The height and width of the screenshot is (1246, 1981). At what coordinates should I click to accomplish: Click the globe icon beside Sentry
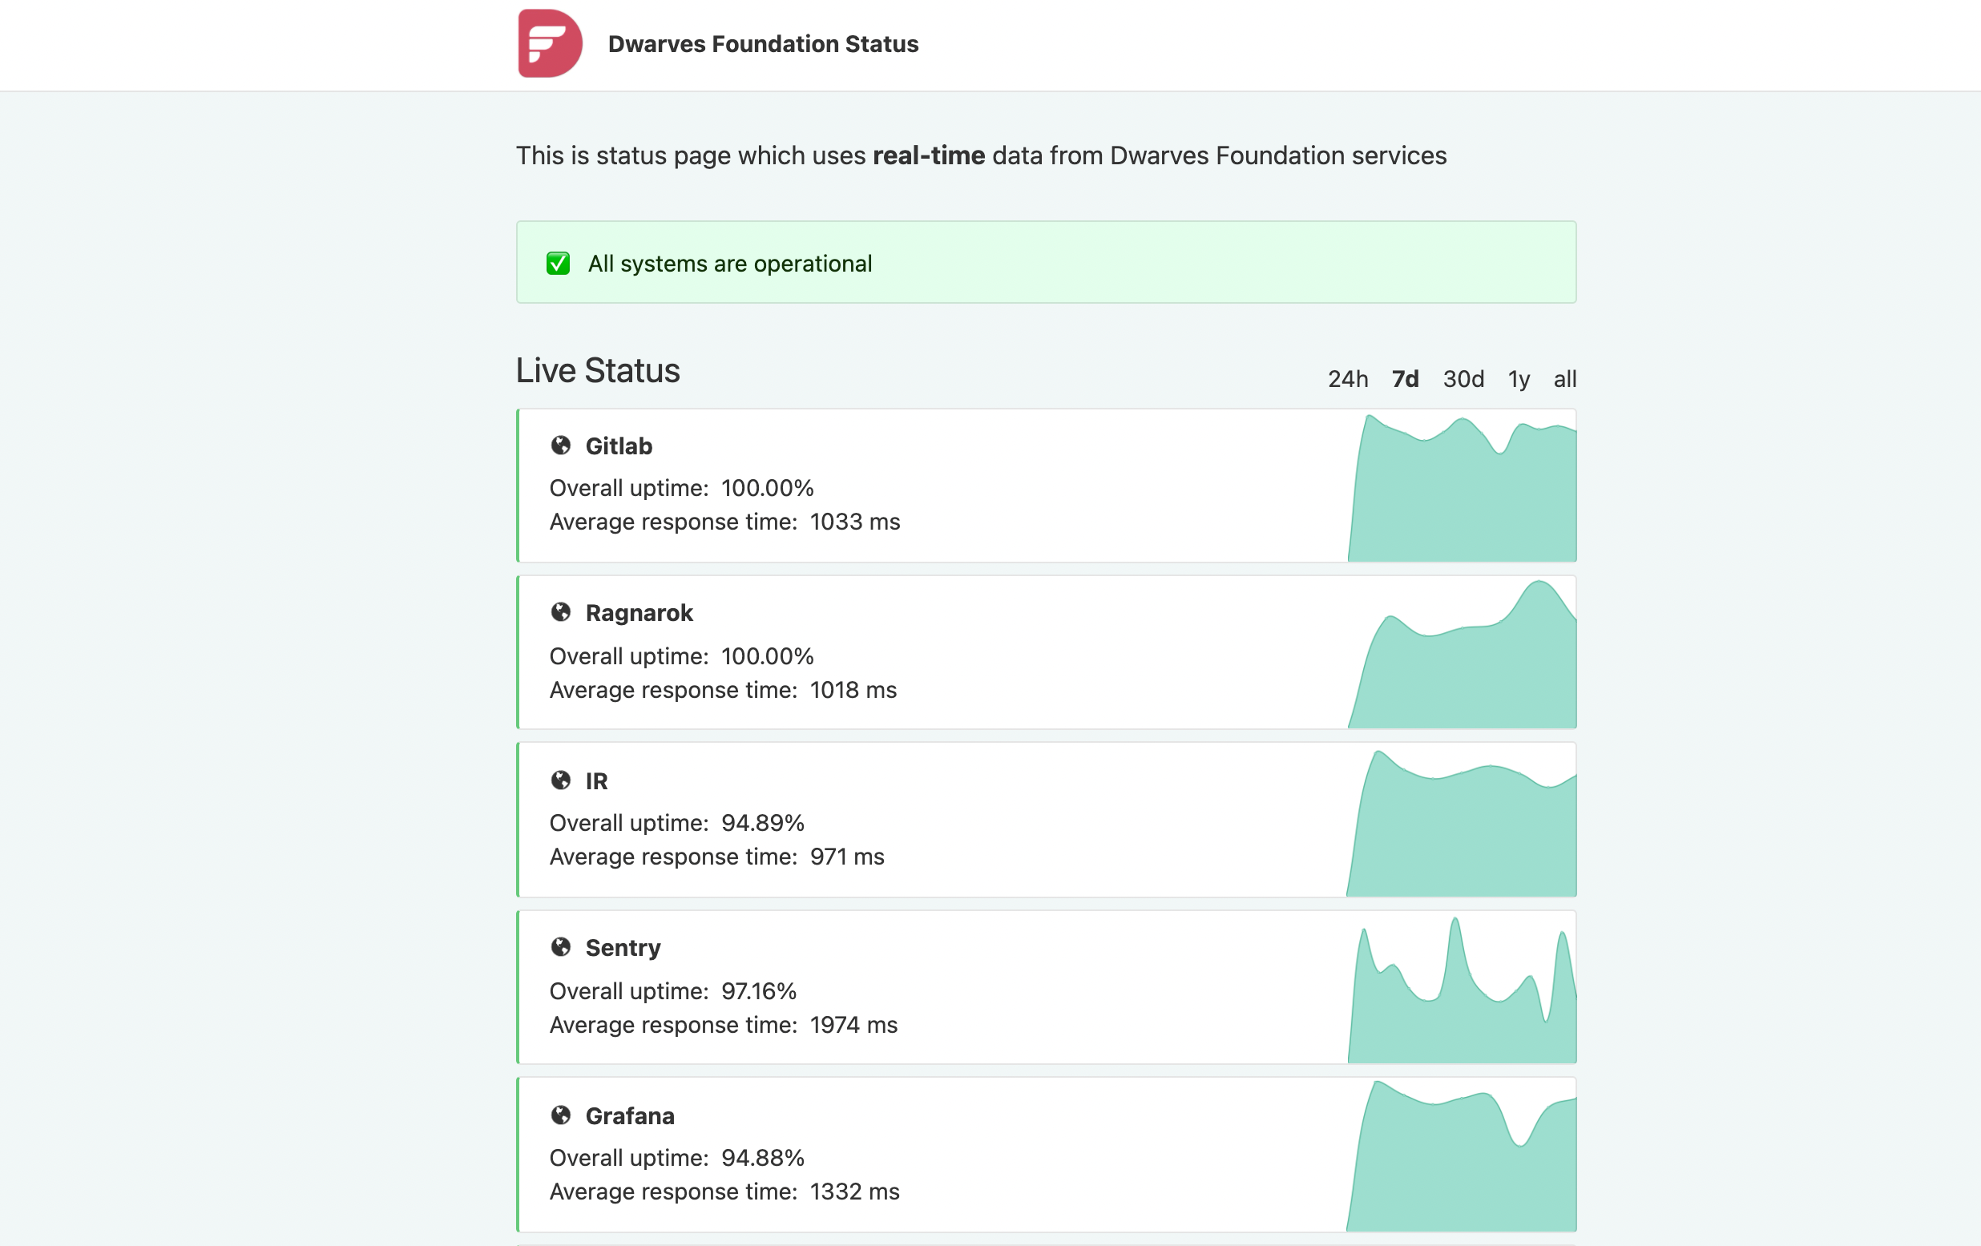click(561, 947)
